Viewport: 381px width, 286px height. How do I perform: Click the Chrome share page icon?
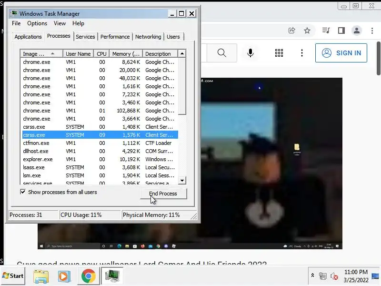[x=291, y=31]
